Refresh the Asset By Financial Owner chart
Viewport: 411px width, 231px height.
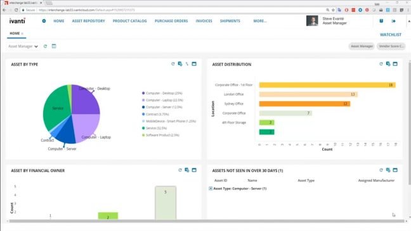pos(180,170)
